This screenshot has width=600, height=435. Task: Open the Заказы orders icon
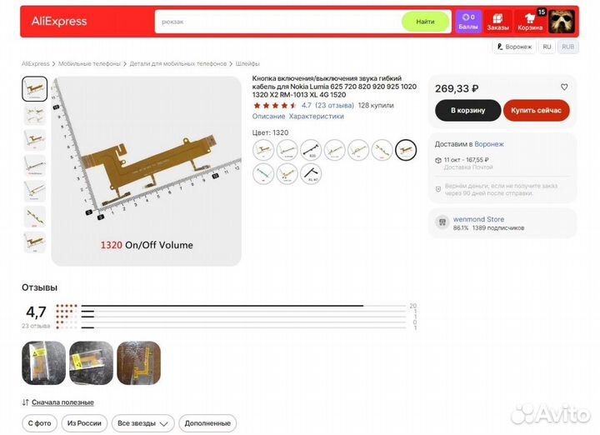coord(497,22)
